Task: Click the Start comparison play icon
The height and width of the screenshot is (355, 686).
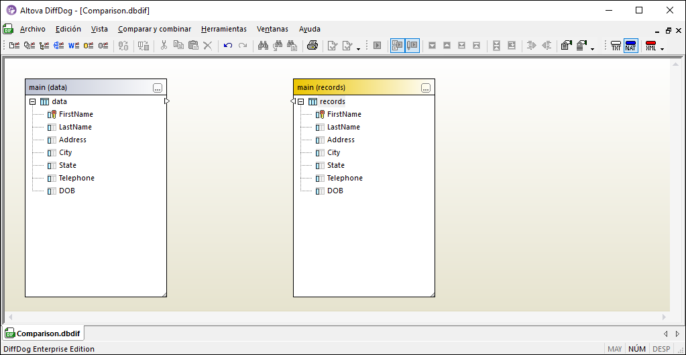Action: tap(378, 46)
